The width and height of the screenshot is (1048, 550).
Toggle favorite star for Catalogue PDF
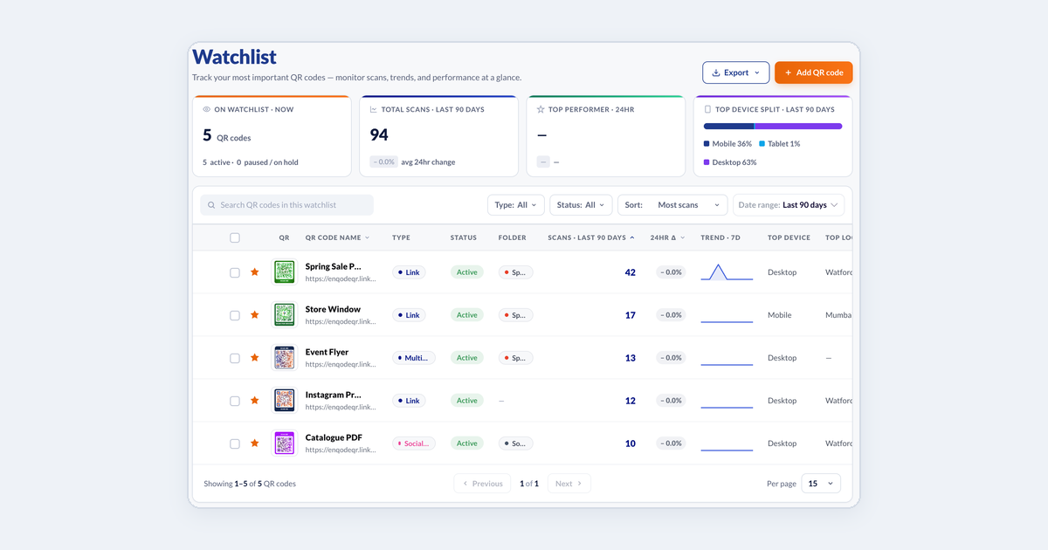click(255, 443)
